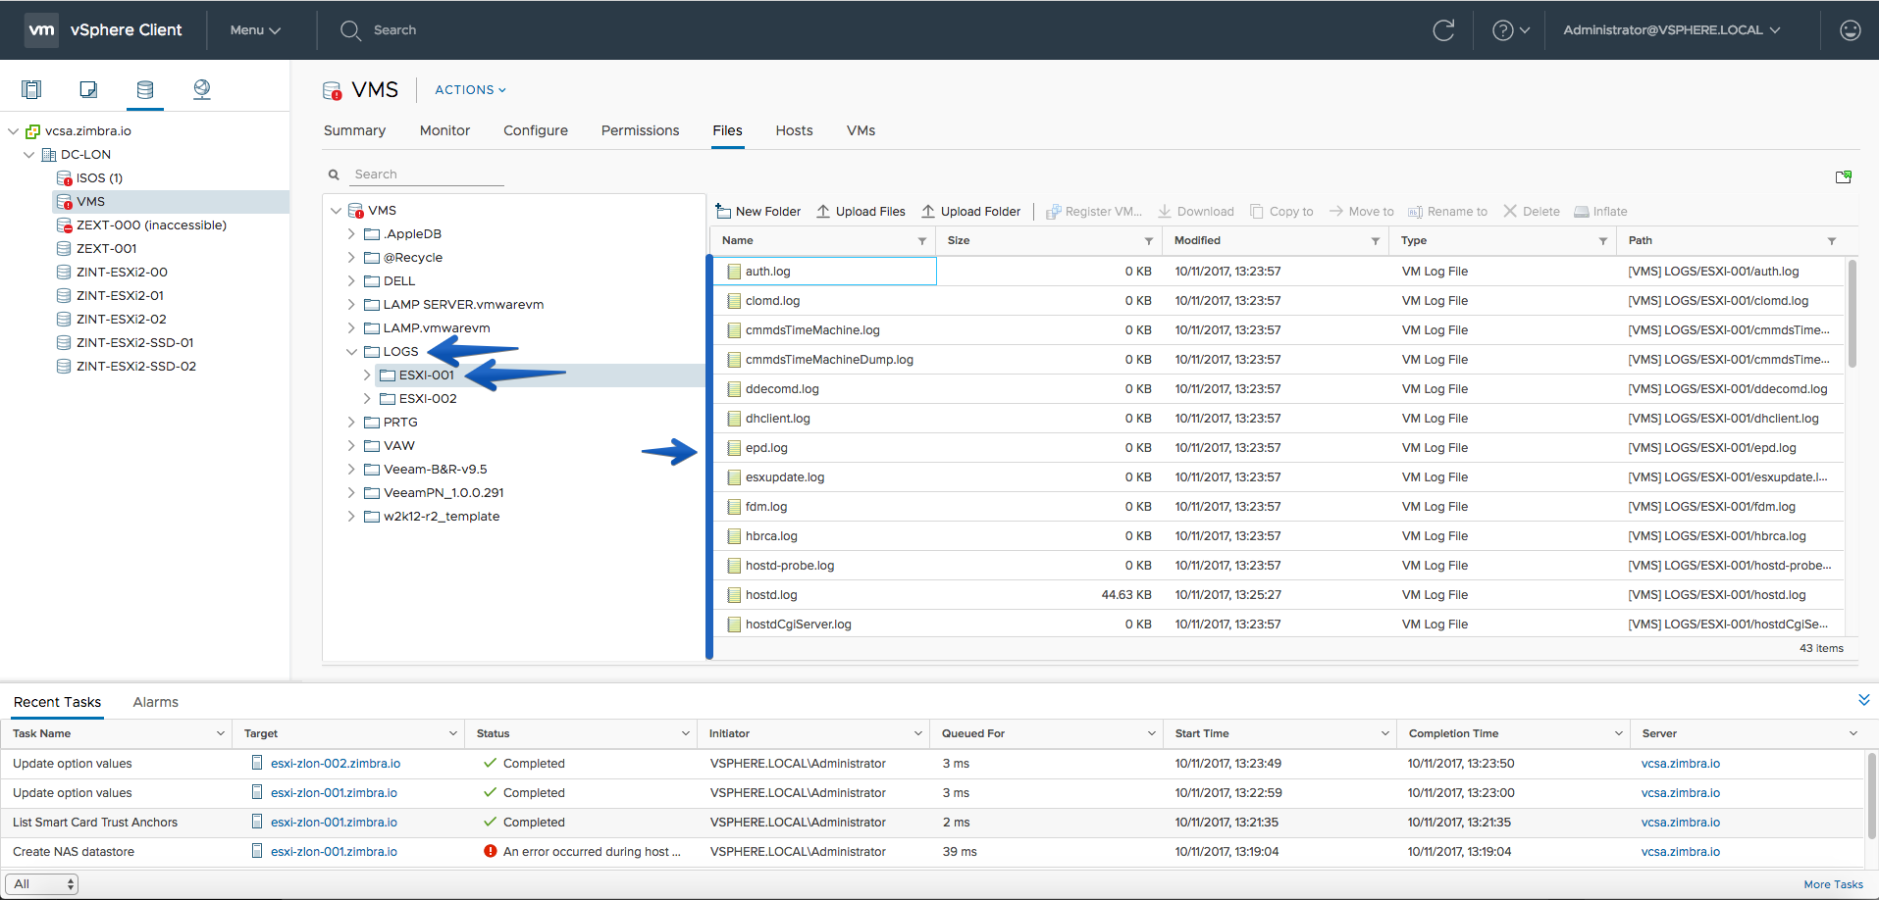
Task: Expand the ESXI-002 folder
Action: 367,399
